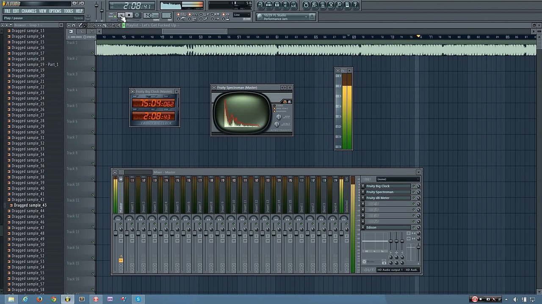Open the Step sequencer toolbar icon
Screen dimensions: 542x304
click(x=269, y=5)
